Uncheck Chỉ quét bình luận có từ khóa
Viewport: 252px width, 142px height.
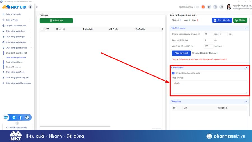tap(173, 73)
